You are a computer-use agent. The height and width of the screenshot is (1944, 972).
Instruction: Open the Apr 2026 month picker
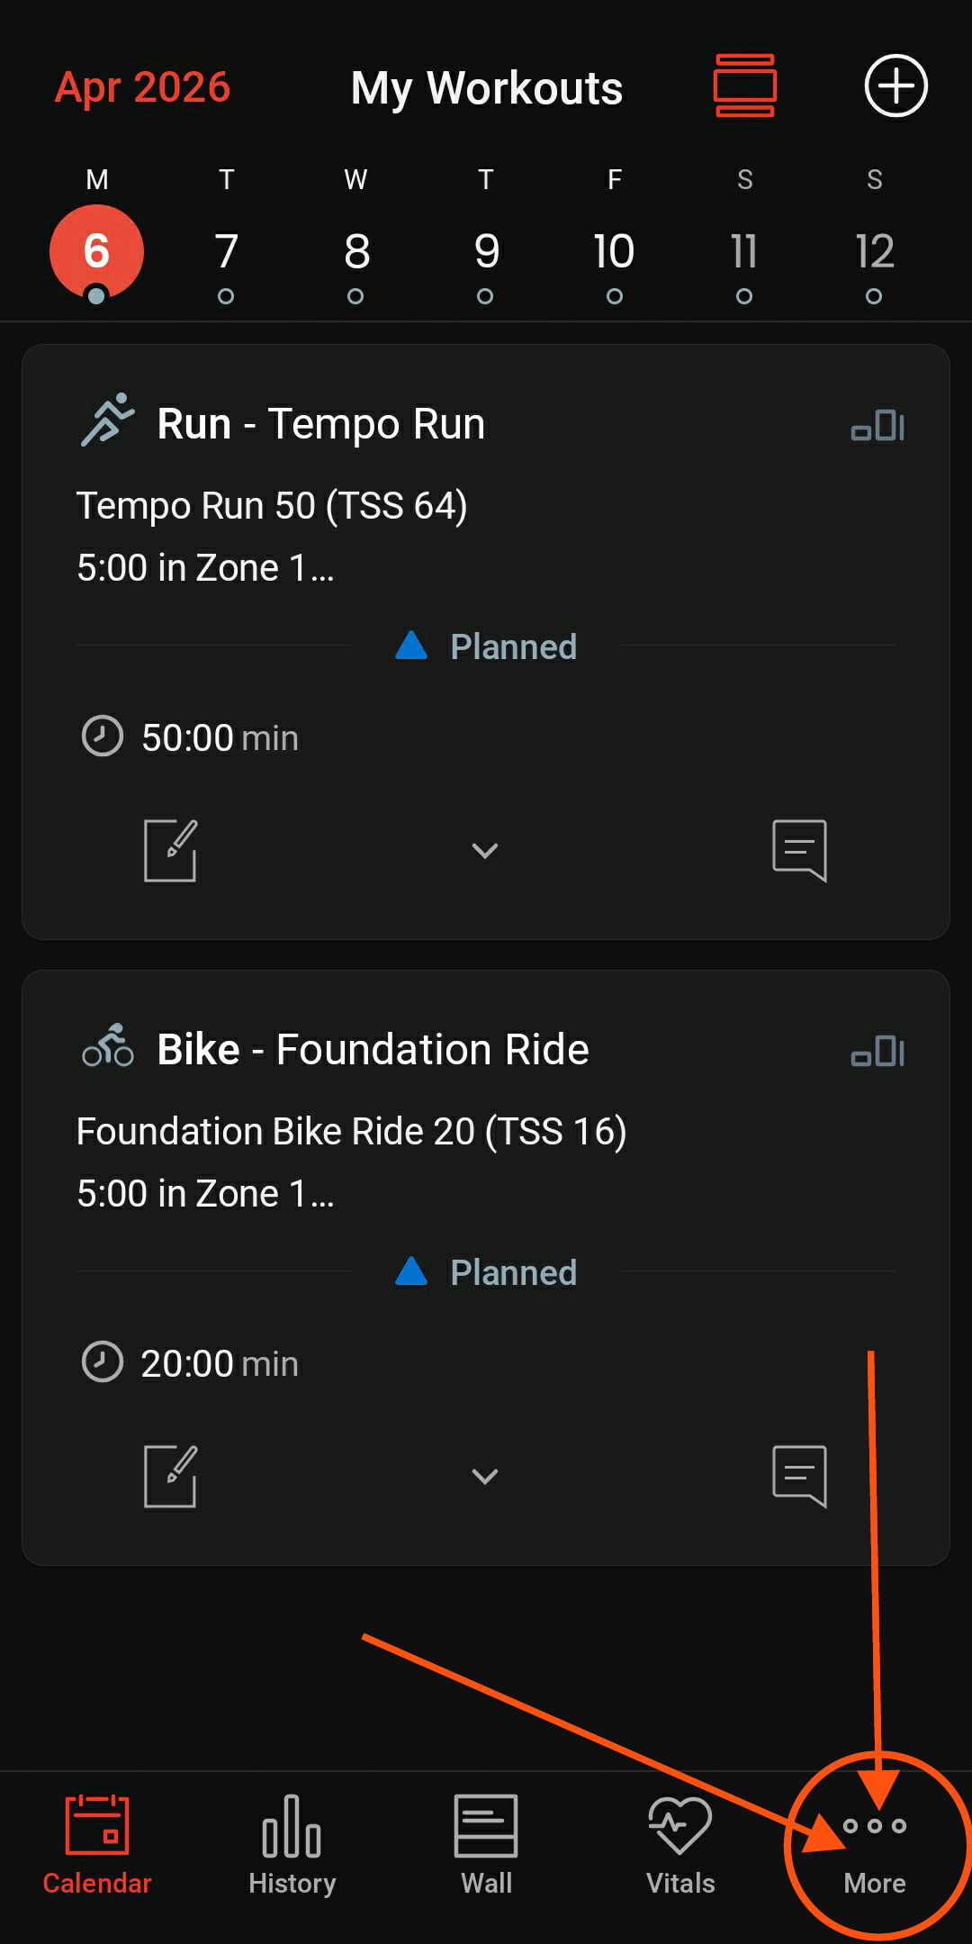(143, 87)
